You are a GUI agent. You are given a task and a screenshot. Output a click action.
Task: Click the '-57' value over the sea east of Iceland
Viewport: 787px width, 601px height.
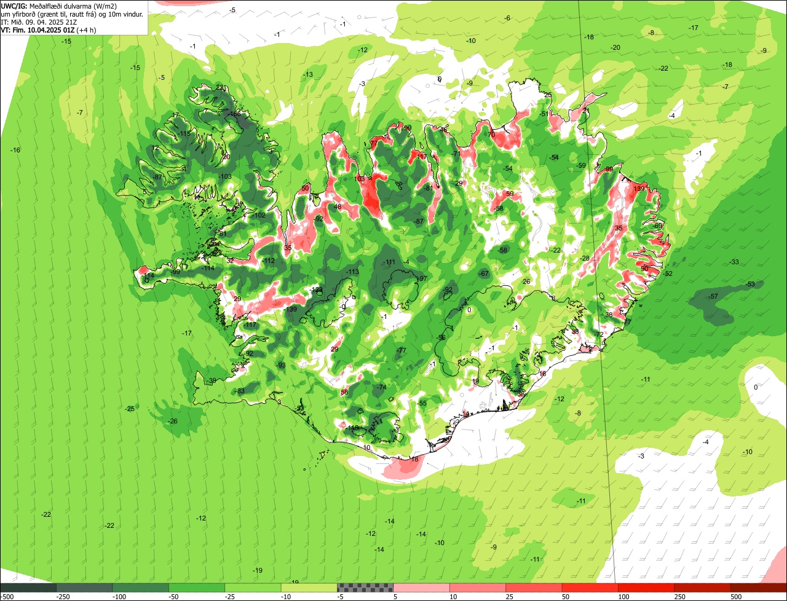[x=713, y=297]
